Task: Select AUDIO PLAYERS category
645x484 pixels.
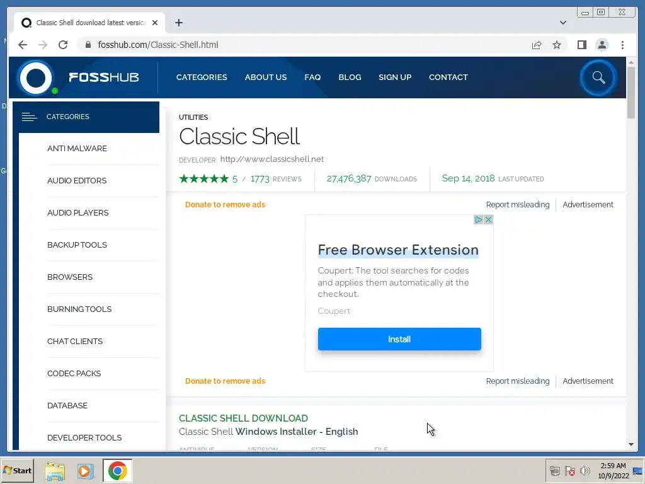Action: tap(77, 213)
